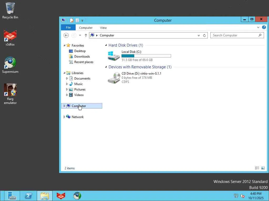Select Recent places under Favorites
The height and width of the screenshot is (201, 269).
(x=84, y=62)
